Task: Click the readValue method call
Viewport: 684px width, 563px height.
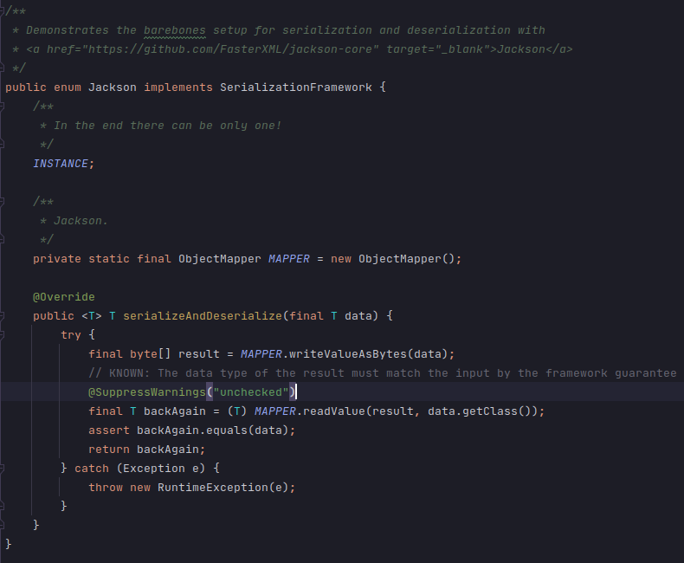Action: pyautogui.click(x=333, y=411)
